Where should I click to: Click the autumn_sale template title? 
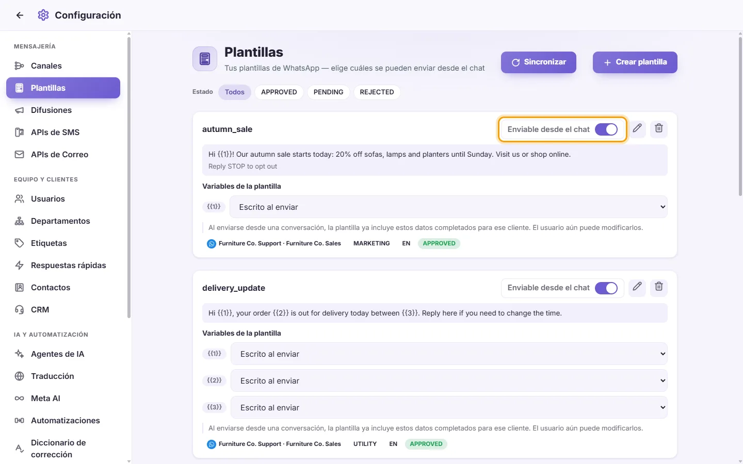coord(228,129)
